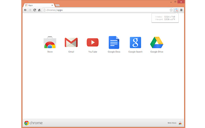Click the Viewport 1008 x 679 readout
Viewport: 205px width, 128px height.
point(165,19)
